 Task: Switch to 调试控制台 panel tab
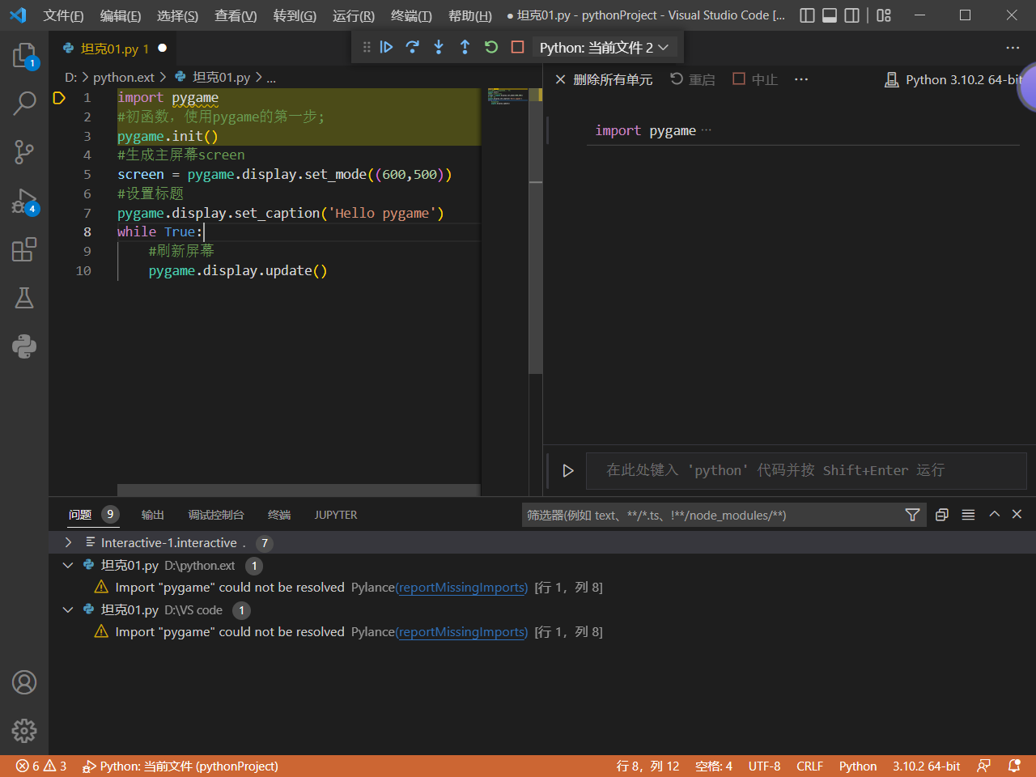pyautogui.click(x=216, y=515)
